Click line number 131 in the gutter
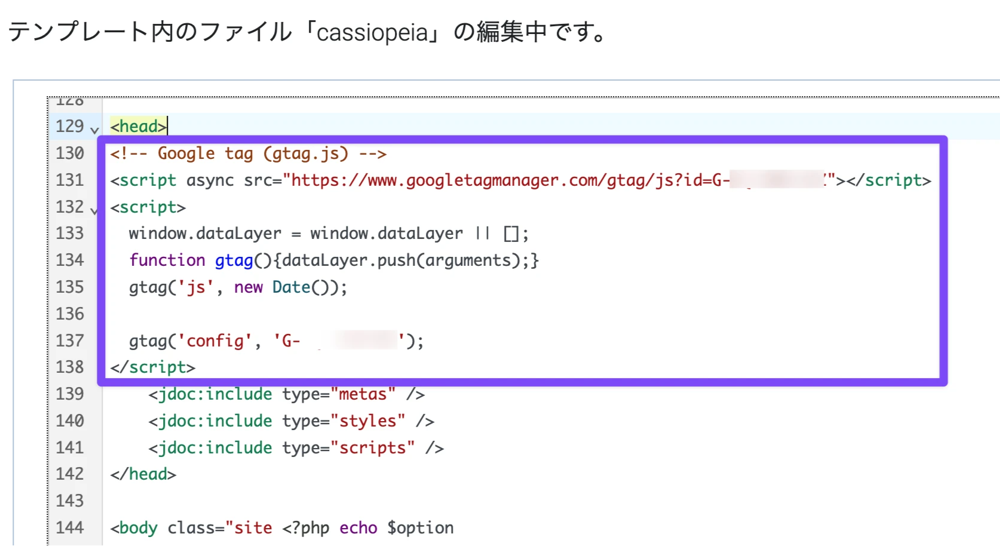Viewport: 1000px width, 546px height. [70, 180]
